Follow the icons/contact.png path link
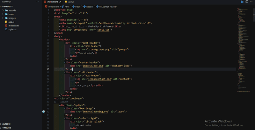Screen dimensions: 255x130 pos(99,79)
